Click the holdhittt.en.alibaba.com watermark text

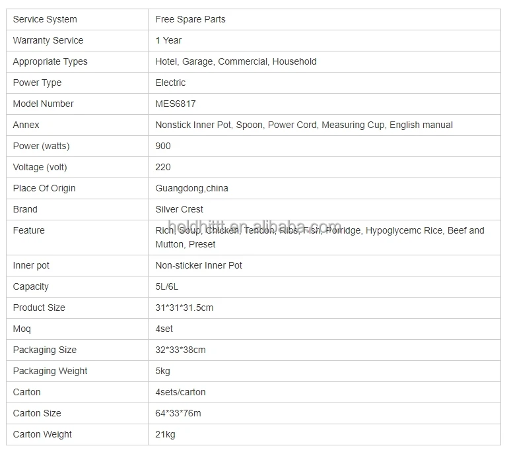254,226
